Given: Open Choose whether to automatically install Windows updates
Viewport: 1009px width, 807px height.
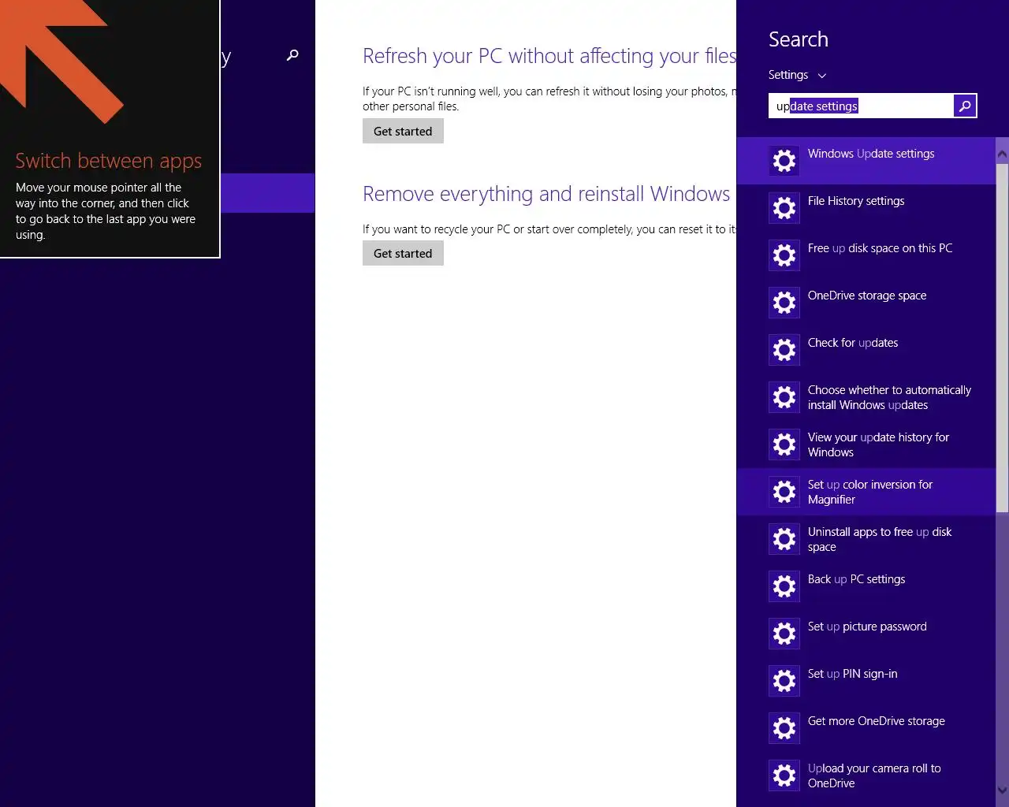Looking at the screenshot, I should [x=866, y=397].
